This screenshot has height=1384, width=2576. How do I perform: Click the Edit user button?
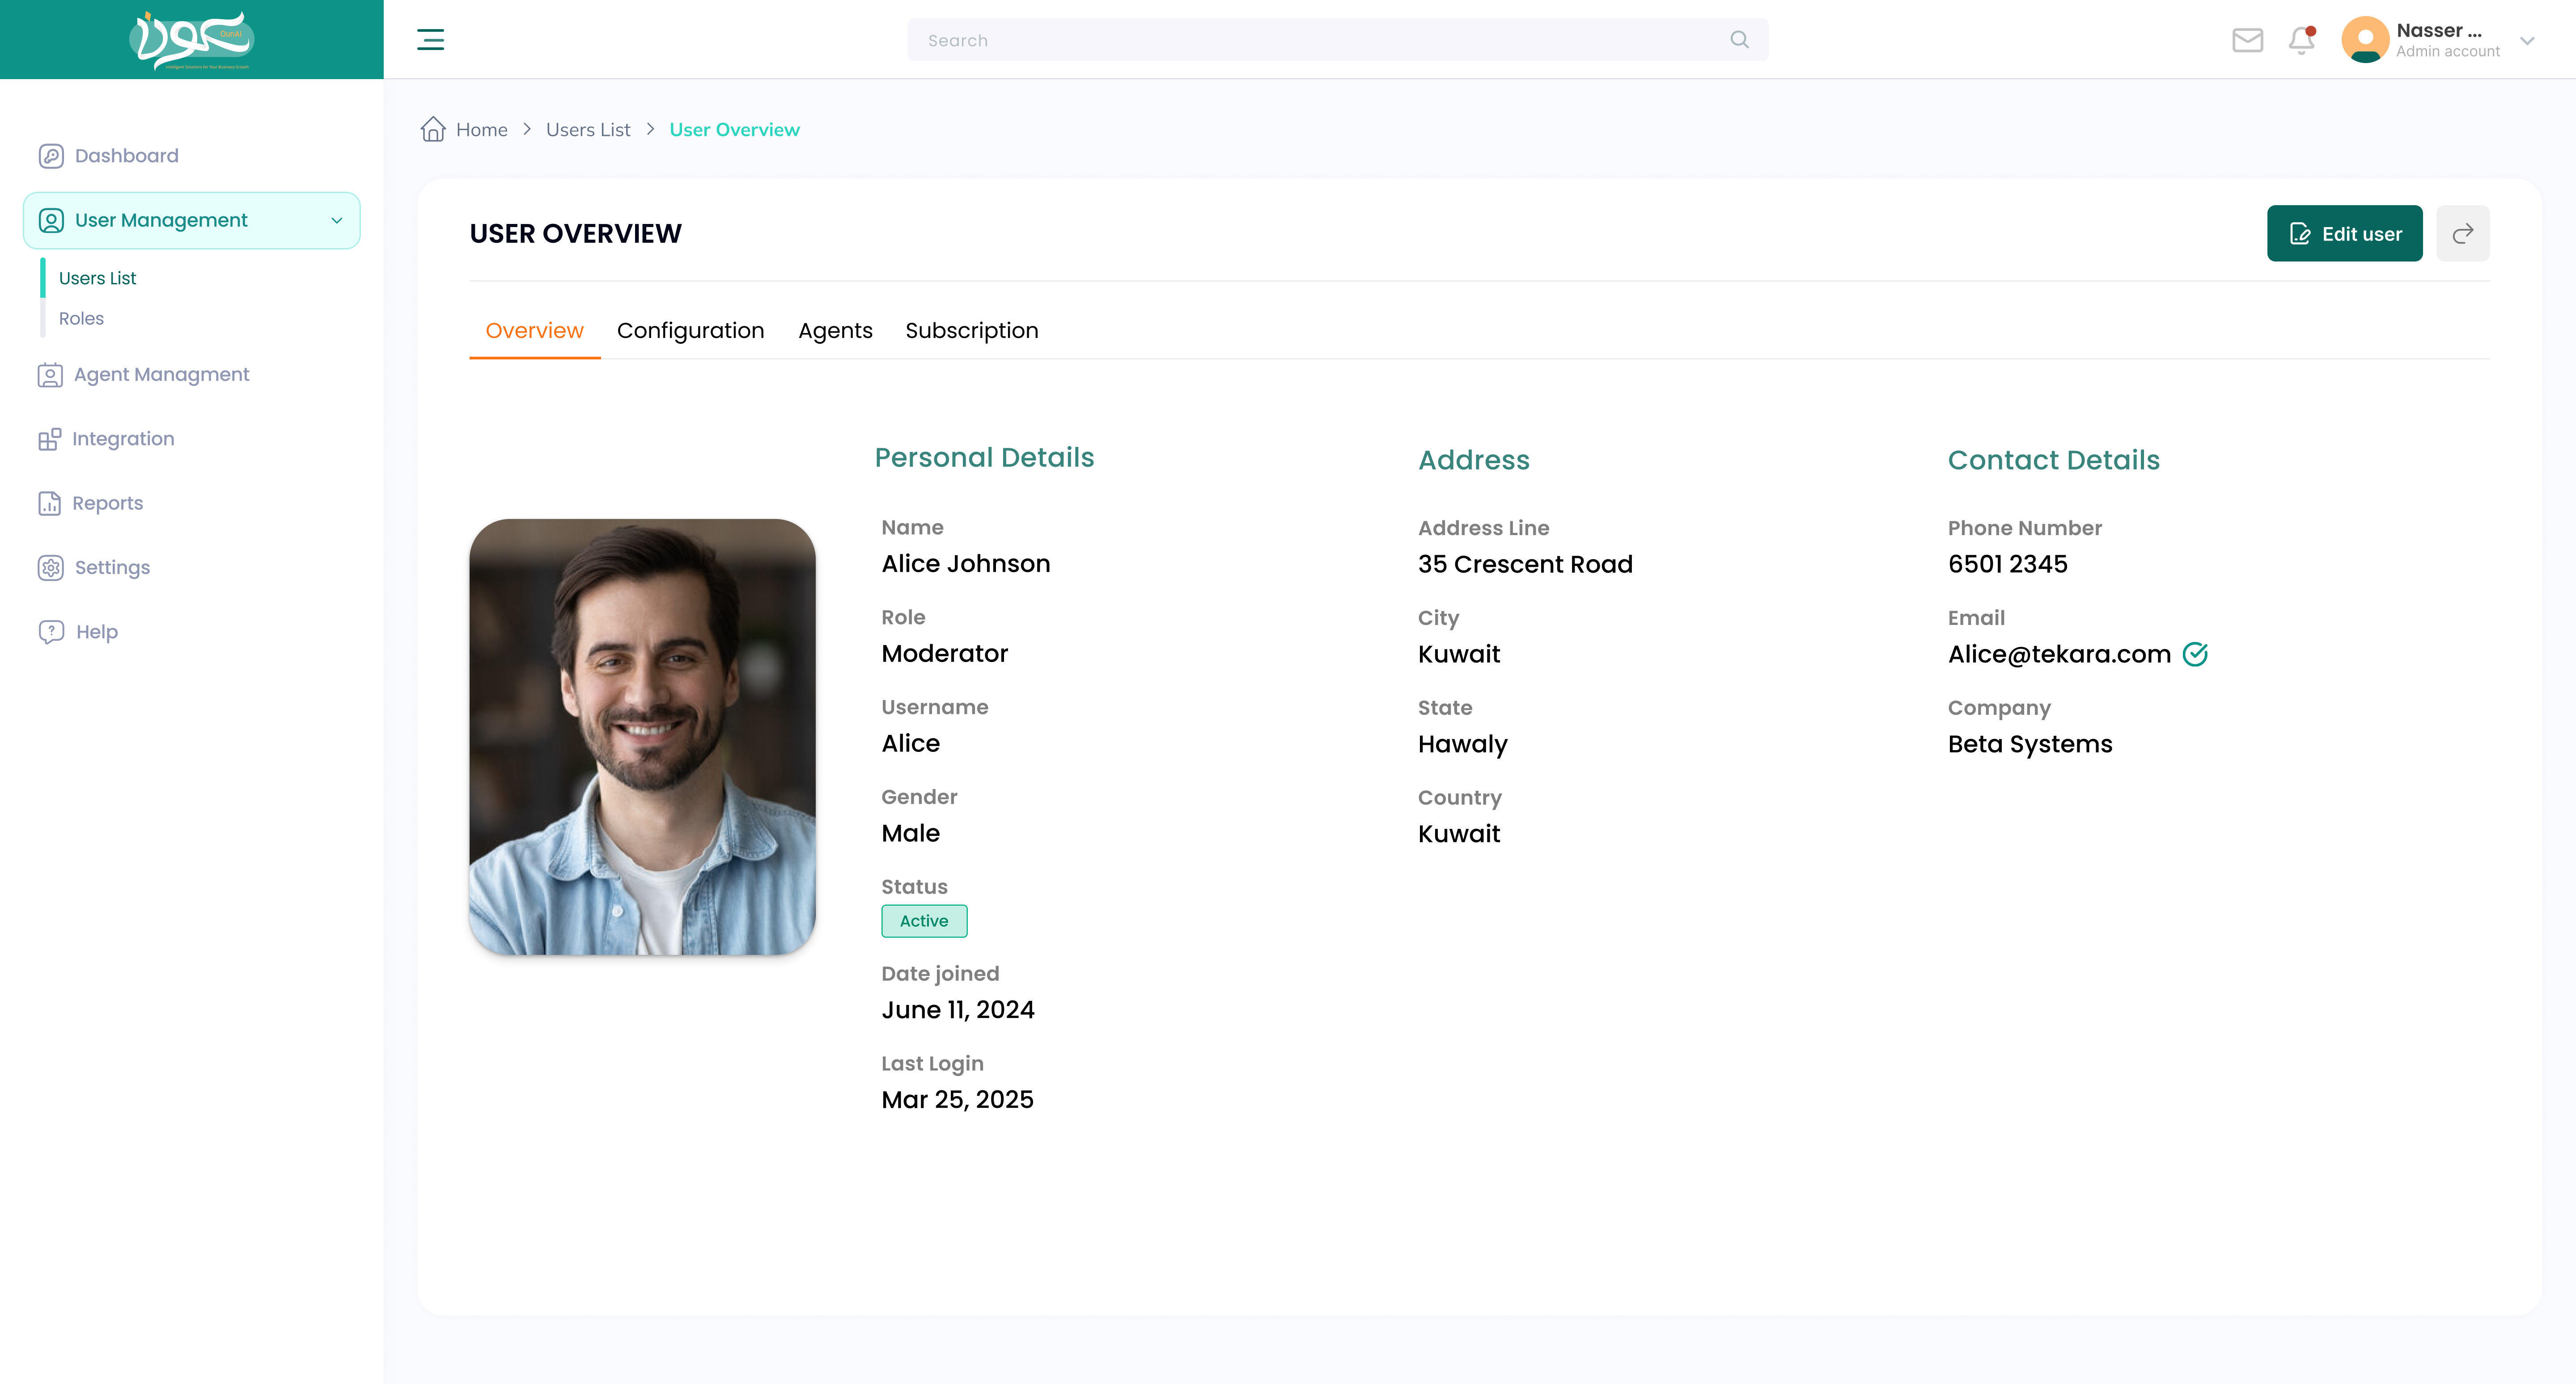point(2344,234)
